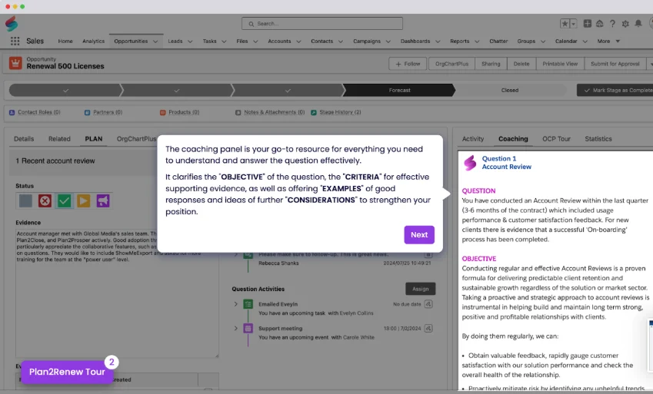Click the Plan2Renew Tour button
This screenshot has width=653, height=394.
67,372
